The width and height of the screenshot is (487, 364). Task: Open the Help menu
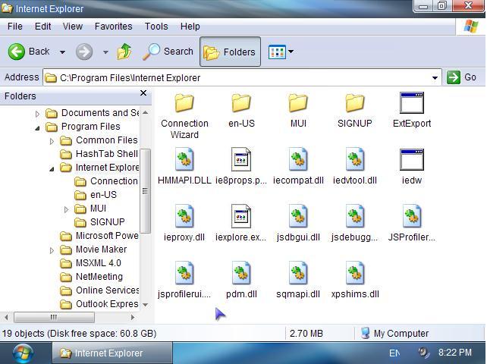pyautogui.click(x=190, y=27)
